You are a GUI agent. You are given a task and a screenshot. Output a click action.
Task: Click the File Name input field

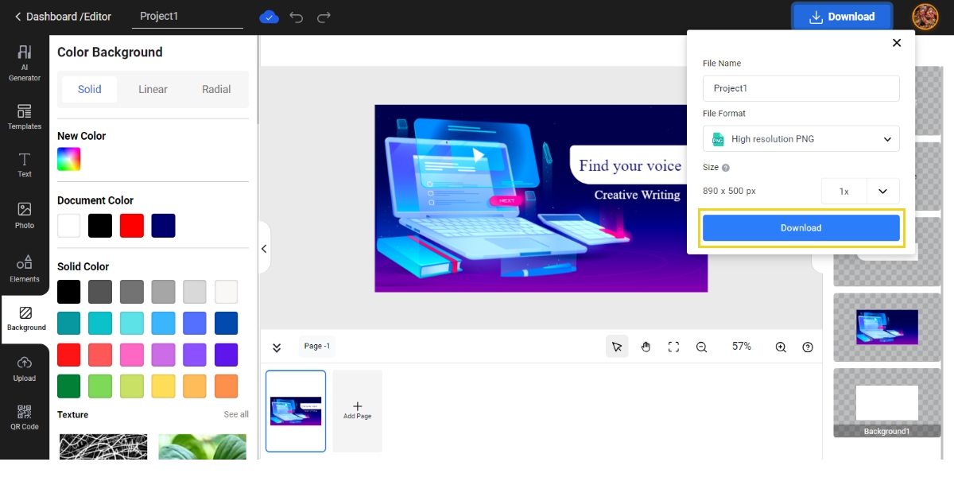[801, 88]
